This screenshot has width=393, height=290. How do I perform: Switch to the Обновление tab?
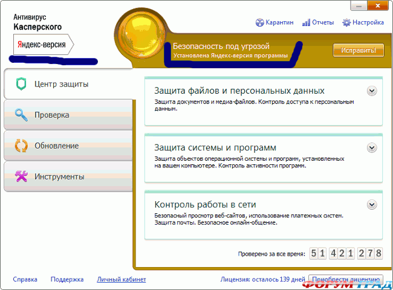pyautogui.click(x=68, y=146)
